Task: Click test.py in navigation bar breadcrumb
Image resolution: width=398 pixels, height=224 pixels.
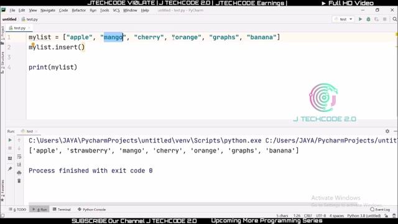Action: coord(30,19)
